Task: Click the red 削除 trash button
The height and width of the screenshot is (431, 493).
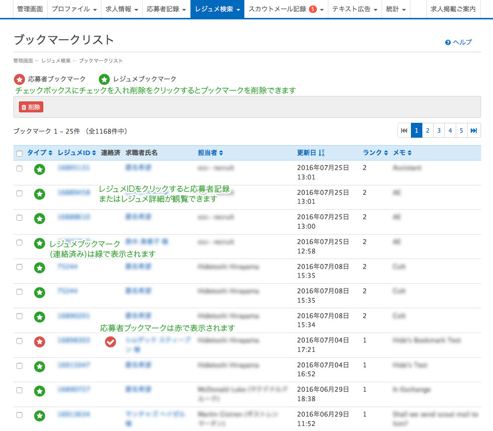Action: tap(31, 107)
